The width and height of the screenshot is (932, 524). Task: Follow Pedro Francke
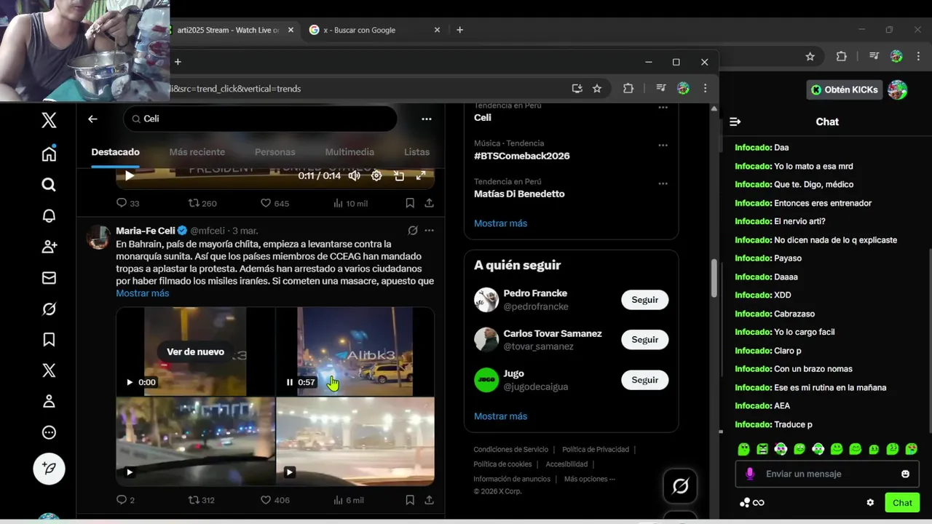[x=644, y=300]
